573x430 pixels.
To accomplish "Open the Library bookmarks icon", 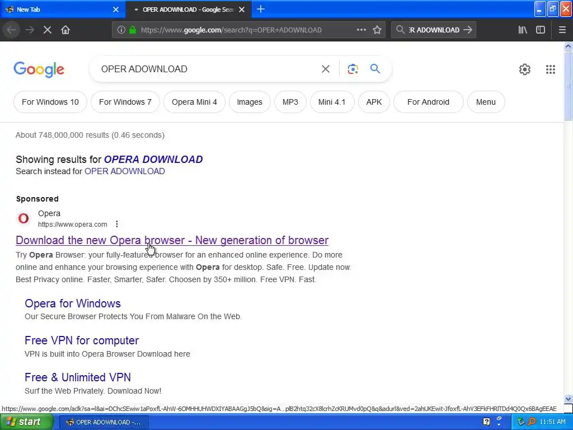I will pyautogui.click(x=523, y=30).
